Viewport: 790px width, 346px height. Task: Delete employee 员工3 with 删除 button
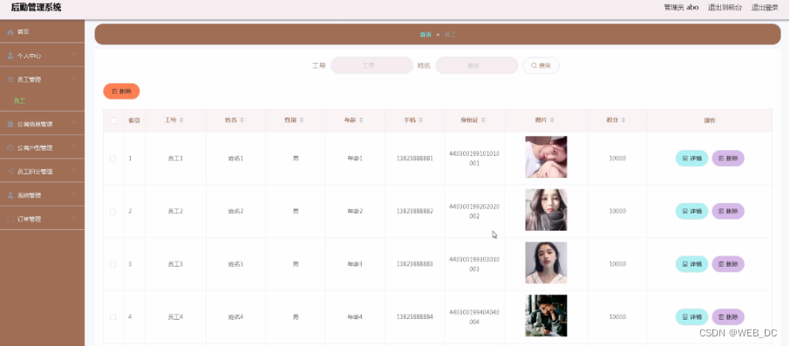point(728,264)
